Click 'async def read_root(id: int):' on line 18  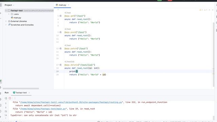[x=82, y=68]
